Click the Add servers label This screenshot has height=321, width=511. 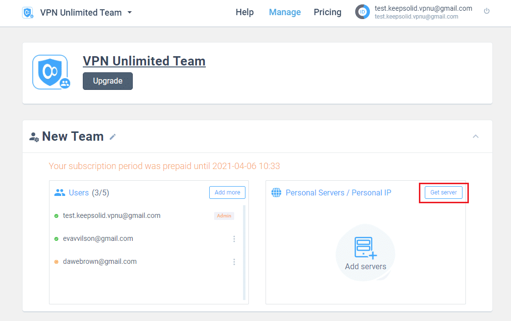point(365,266)
